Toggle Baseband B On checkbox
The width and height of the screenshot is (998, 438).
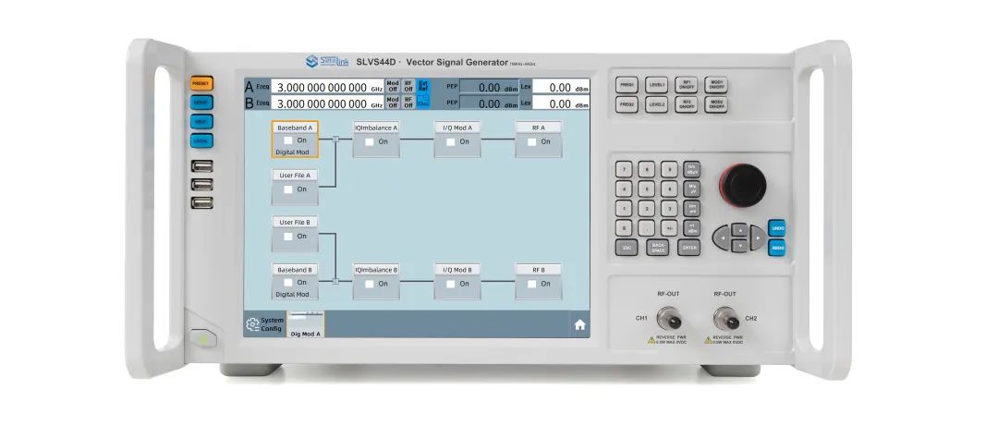click(287, 283)
